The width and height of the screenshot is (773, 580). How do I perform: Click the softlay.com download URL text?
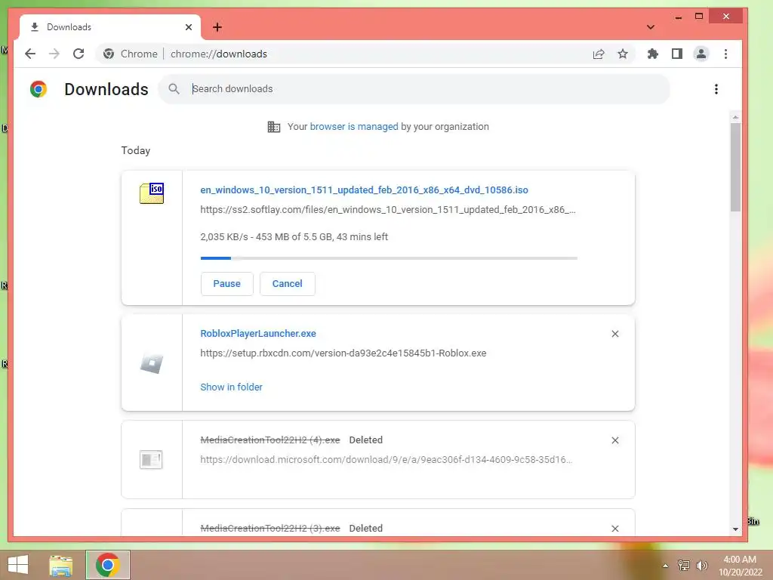[x=387, y=210]
